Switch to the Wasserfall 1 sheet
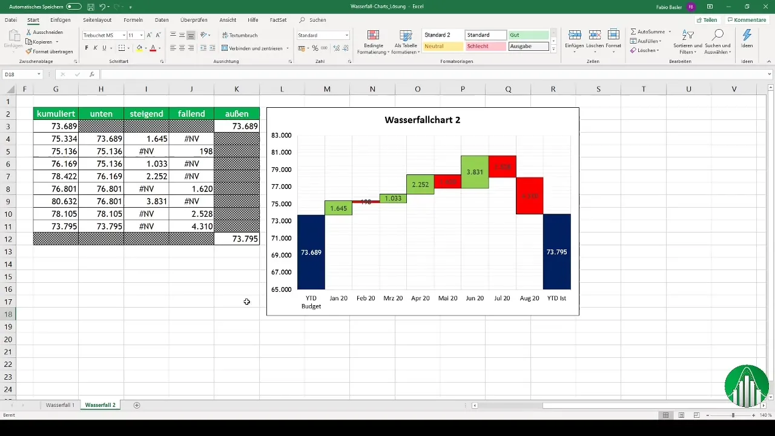Image resolution: width=775 pixels, height=436 pixels. [60, 405]
